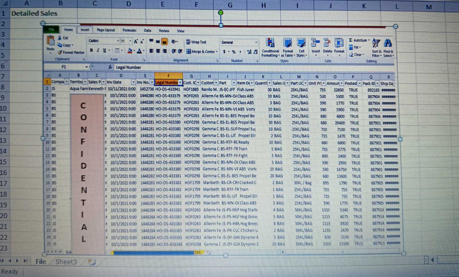Viewport: 459px width, 277px height.
Task: Click the Insert Worksheet icon beside Sheet3
Action: (x=92, y=262)
